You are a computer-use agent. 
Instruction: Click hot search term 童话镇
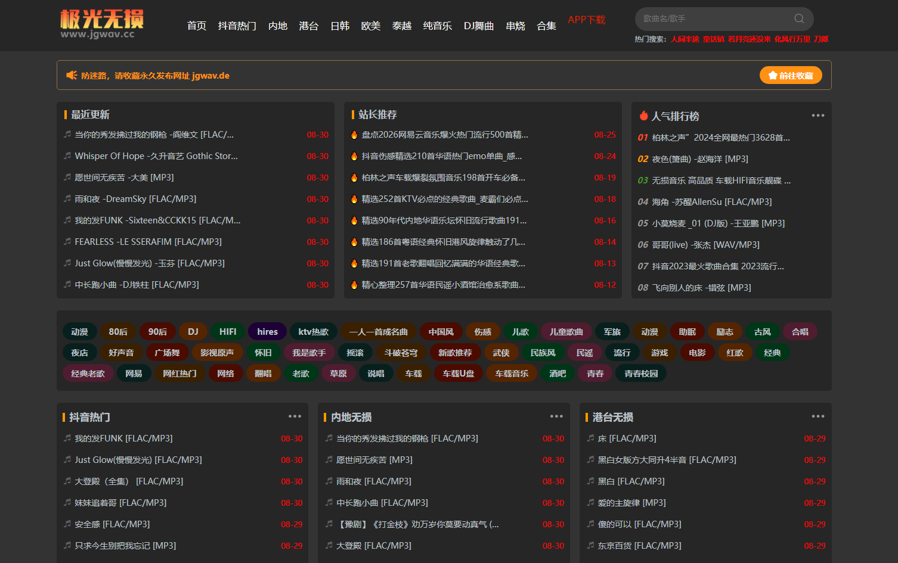[x=714, y=39]
